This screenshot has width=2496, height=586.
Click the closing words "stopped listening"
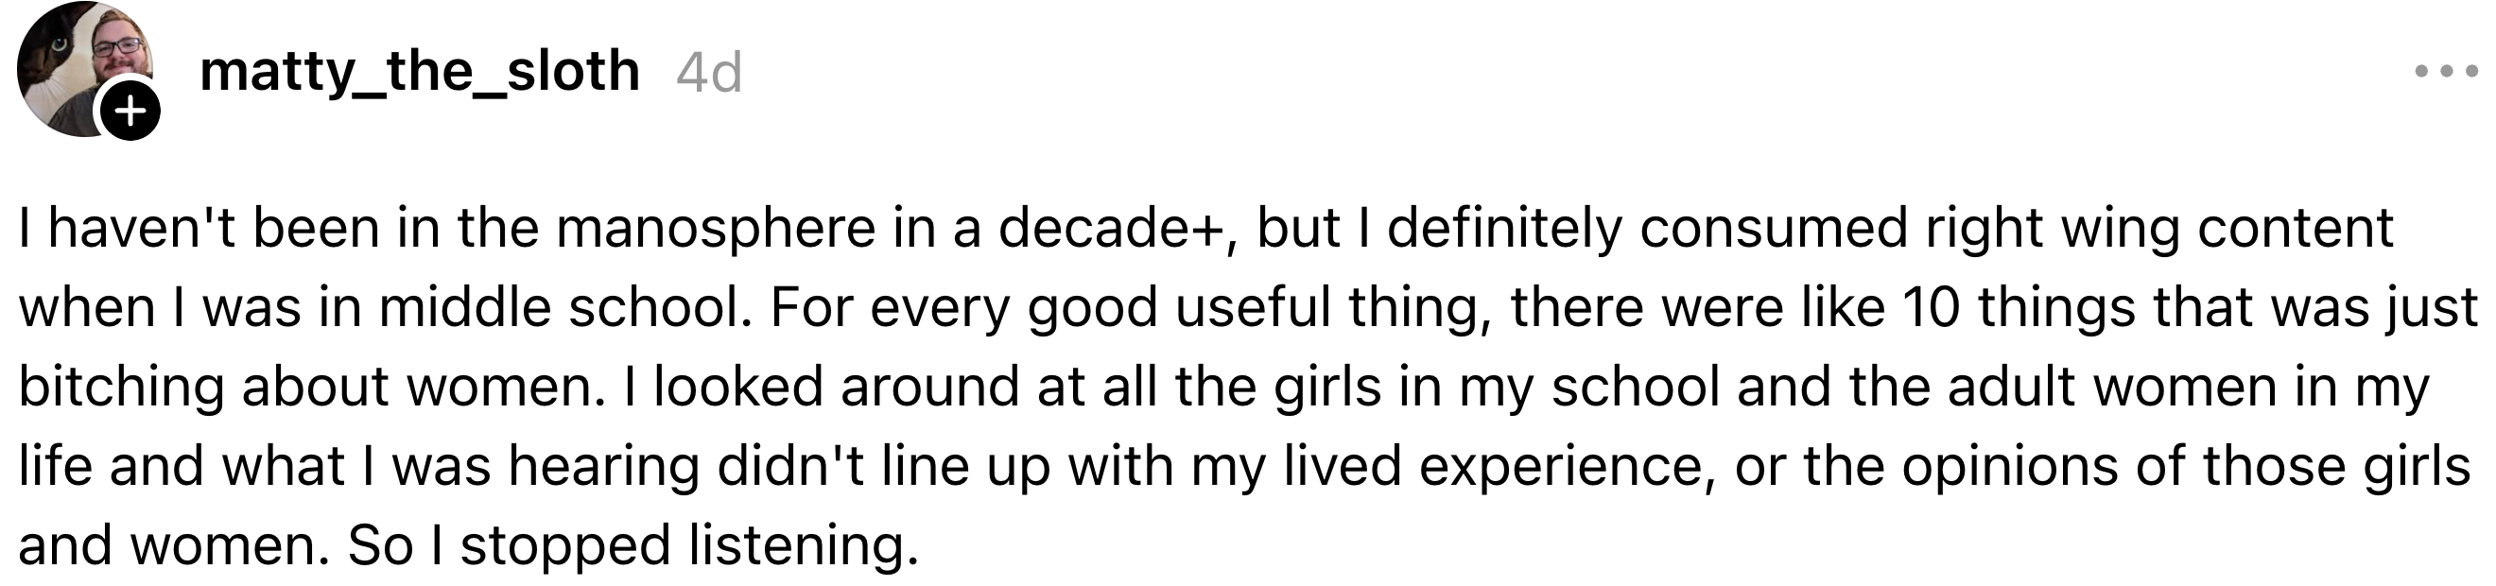pos(688,546)
